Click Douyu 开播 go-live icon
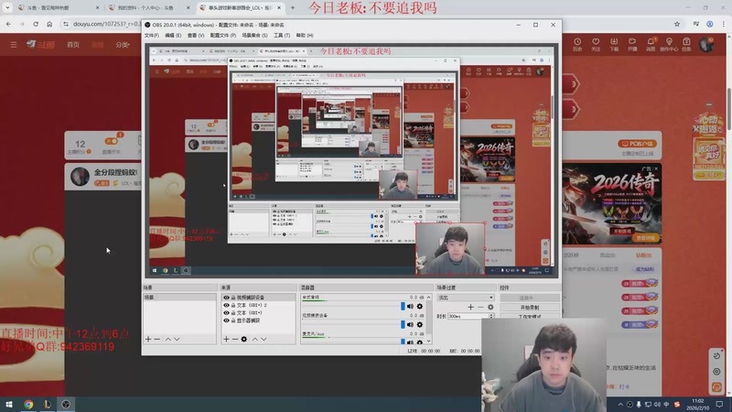Screen dimensions: 732x412 tap(632, 44)
